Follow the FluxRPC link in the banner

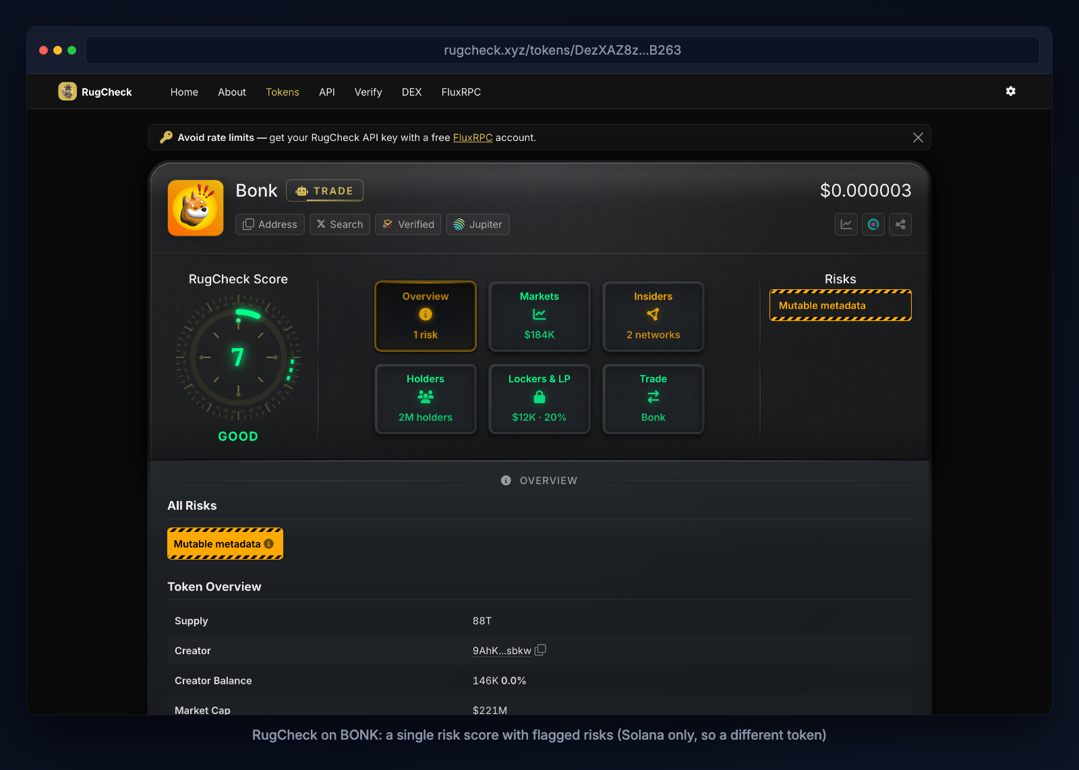coord(473,138)
